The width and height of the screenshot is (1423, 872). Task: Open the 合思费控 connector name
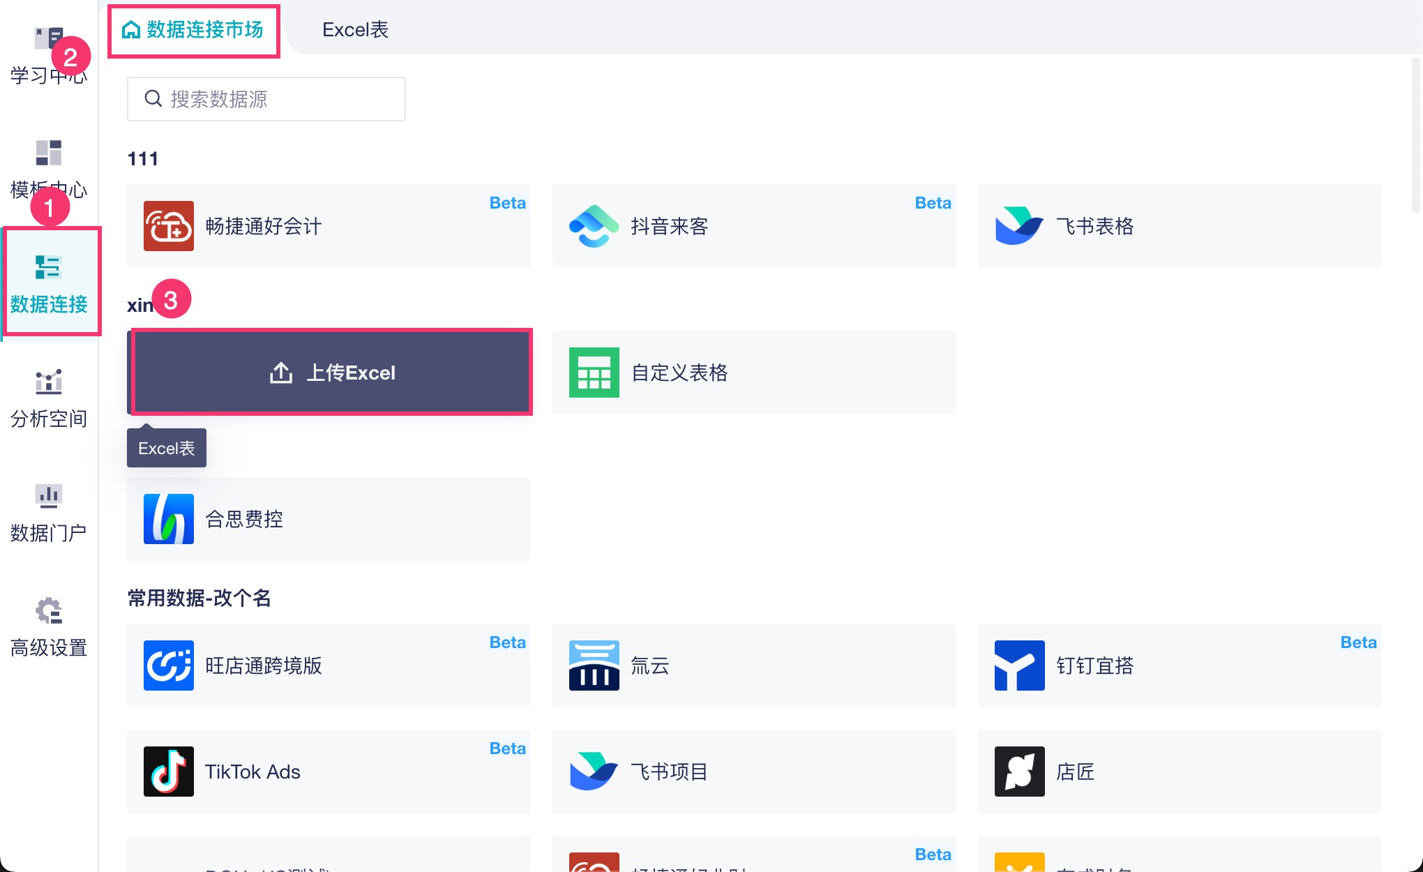(x=244, y=519)
